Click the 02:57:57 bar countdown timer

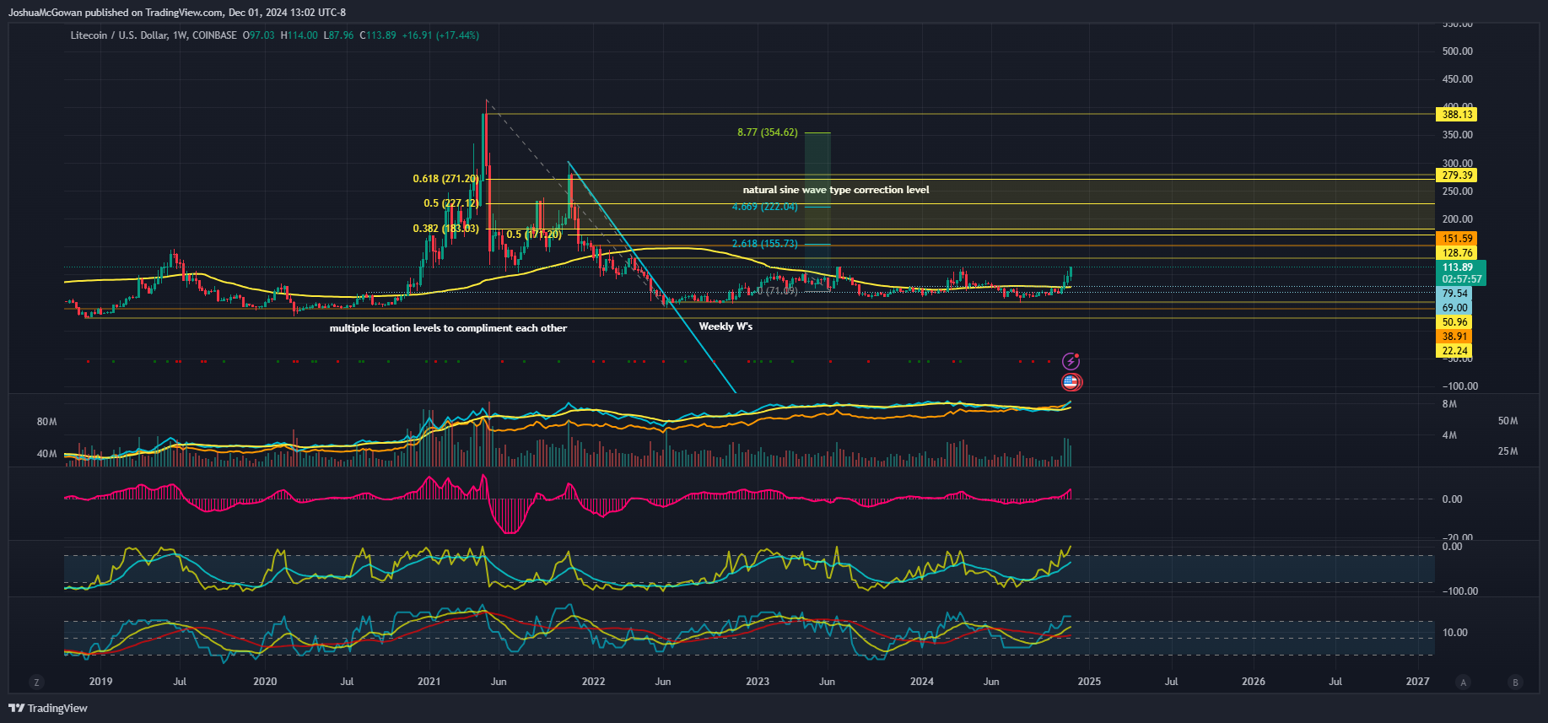[x=1461, y=279]
